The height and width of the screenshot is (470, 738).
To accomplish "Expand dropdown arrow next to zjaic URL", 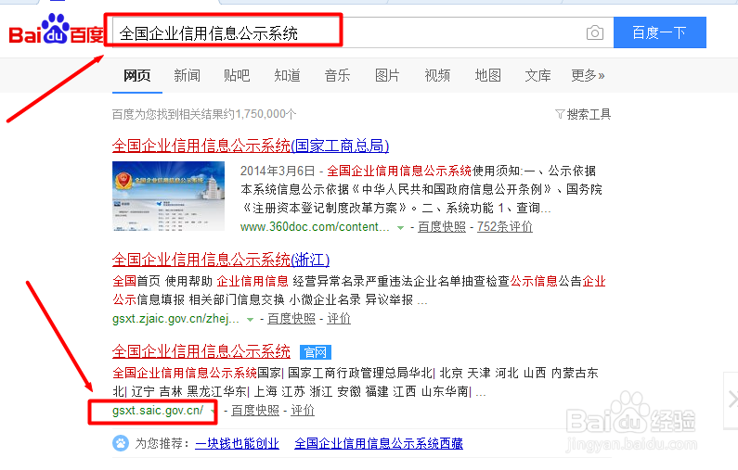I will click(250, 319).
